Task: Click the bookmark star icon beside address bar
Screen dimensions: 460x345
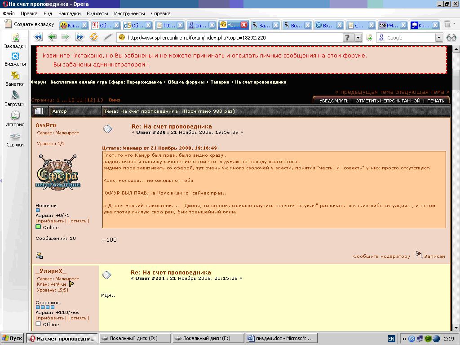Action: (370, 38)
